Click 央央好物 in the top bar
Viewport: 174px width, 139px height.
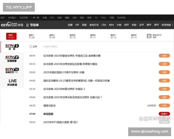tap(122, 18)
